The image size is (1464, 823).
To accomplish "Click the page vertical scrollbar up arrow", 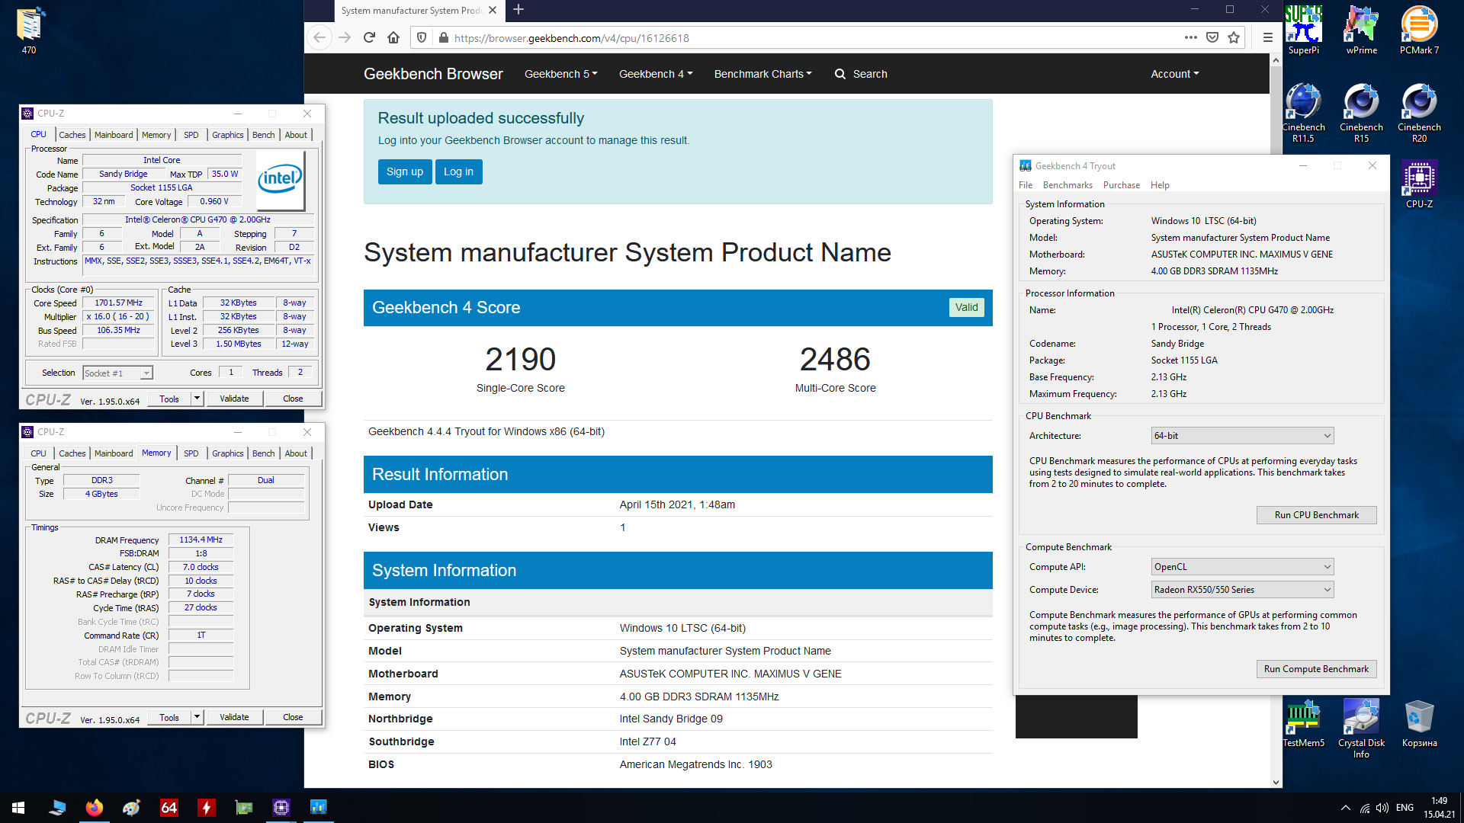I will [x=1276, y=60].
